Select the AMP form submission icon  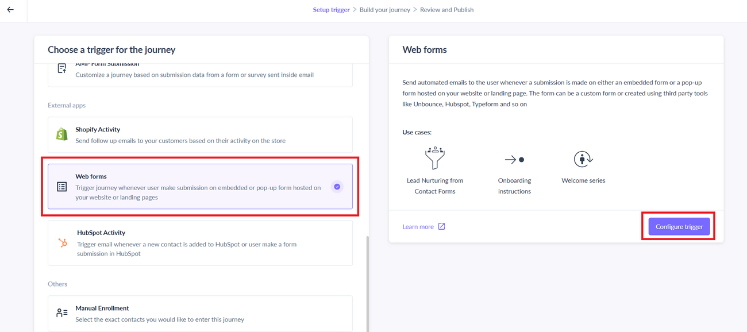(62, 68)
